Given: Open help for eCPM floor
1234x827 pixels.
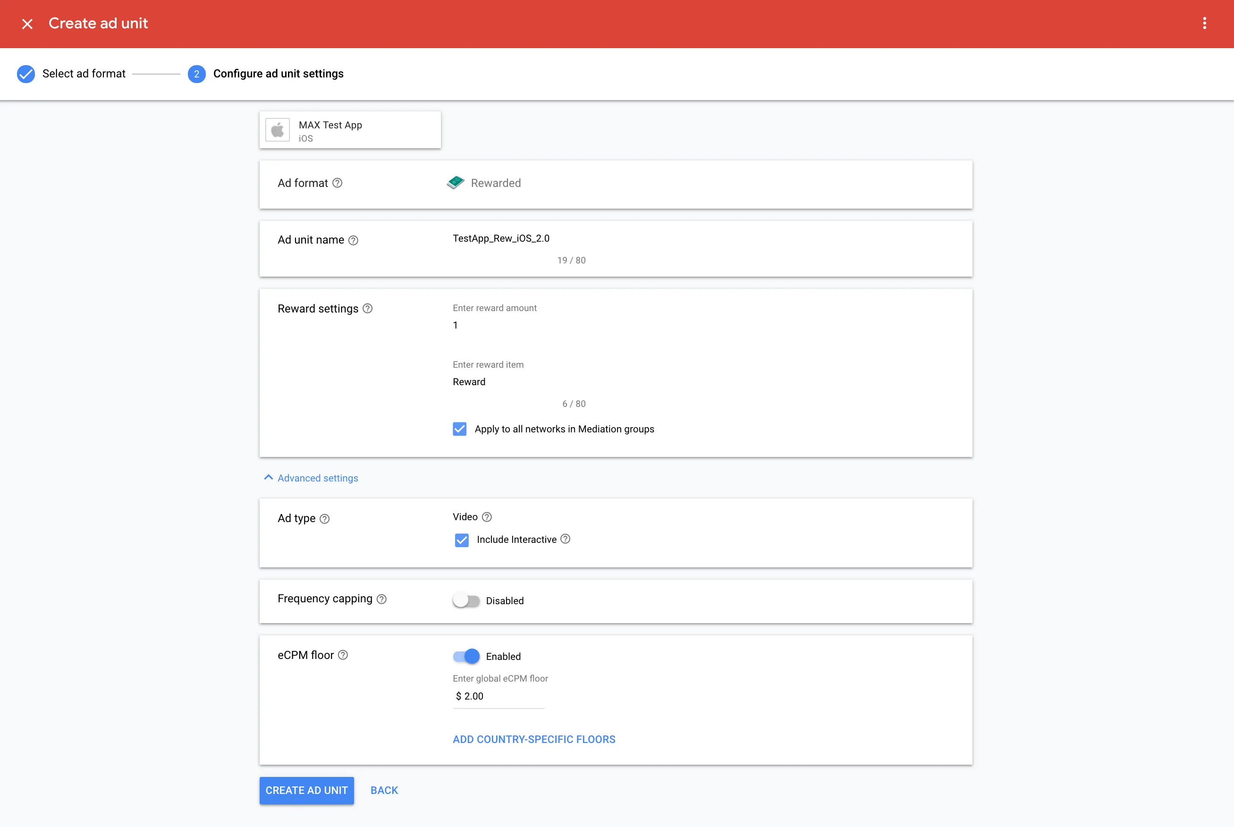Looking at the screenshot, I should 343,655.
